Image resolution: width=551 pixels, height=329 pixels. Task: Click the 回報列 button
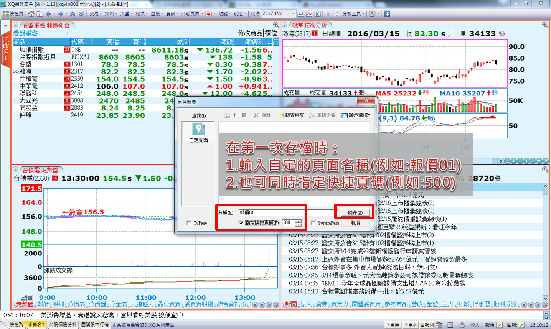tap(427, 325)
